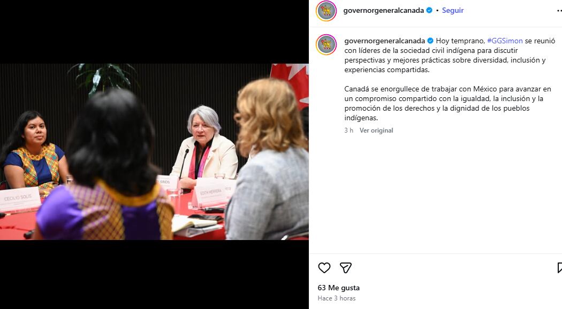Viewport: 562px width, 309px height.
Task: Click the Edith Herrera name card in photo
Action: tap(213, 192)
